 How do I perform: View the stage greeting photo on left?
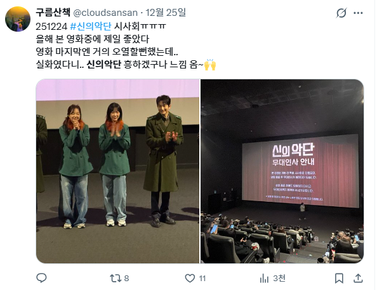pyautogui.click(x=118, y=171)
